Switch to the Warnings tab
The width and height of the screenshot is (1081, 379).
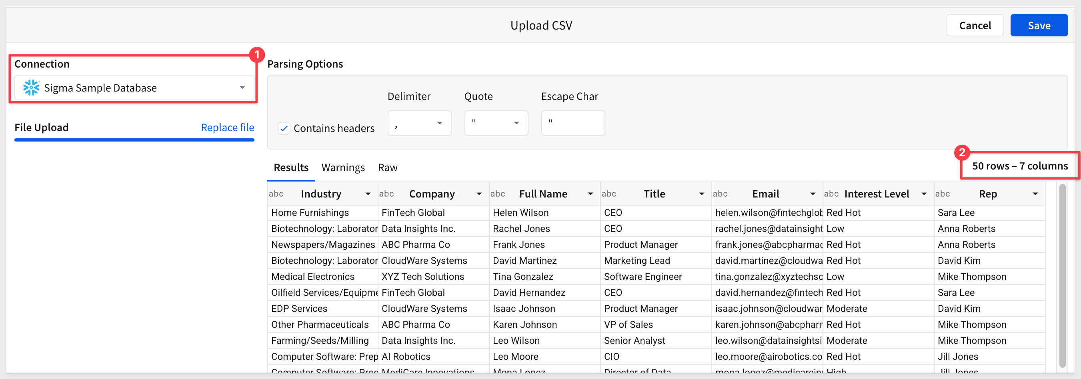[343, 167]
